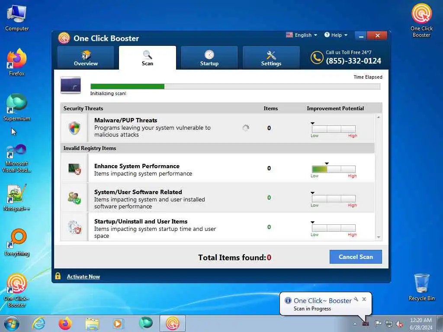Click the wrench icon in notification balloon
Viewport: 443px width, 332px height.
click(x=356, y=299)
